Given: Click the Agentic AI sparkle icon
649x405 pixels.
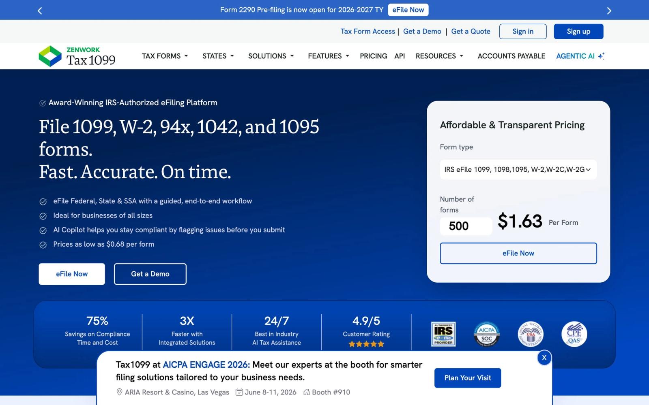Looking at the screenshot, I should click(x=601, y=56).
